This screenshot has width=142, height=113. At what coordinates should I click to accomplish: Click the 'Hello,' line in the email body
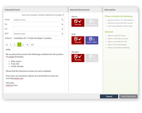tap(8, 50)
